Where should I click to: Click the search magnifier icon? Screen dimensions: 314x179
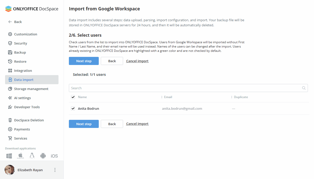304,88
